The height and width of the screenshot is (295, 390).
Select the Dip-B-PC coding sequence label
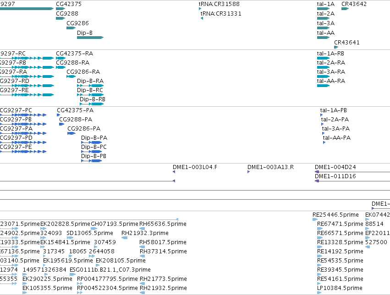coord(94,147)
